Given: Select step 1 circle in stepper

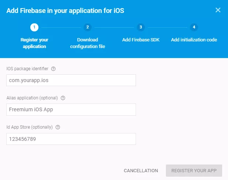Looking at the screenshot, I should pyautogui.click(x=34, y=27).
